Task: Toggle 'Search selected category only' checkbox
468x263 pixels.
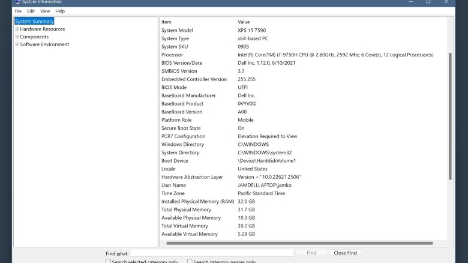Action: coord(108,261)
